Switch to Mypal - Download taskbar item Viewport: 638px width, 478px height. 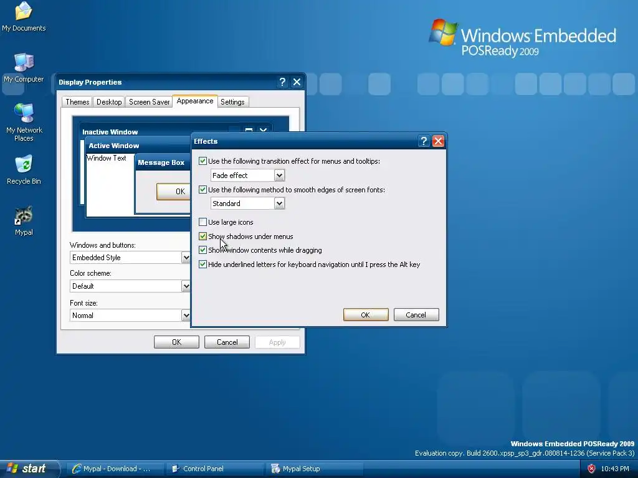click(115, 469)
